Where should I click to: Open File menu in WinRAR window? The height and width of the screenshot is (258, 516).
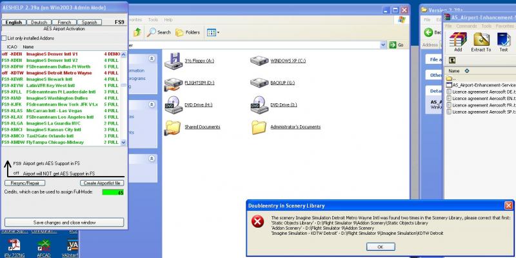448,26
